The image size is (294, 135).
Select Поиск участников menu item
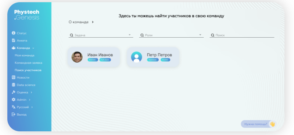[28, 70]
